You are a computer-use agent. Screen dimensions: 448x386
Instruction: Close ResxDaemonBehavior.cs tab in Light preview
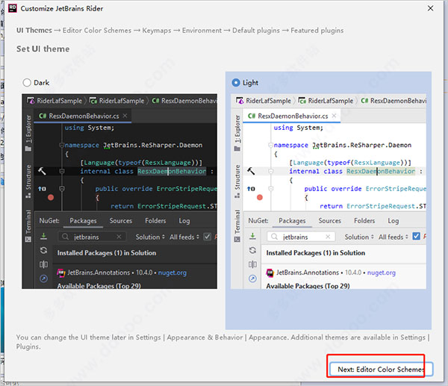coord(334,116)
